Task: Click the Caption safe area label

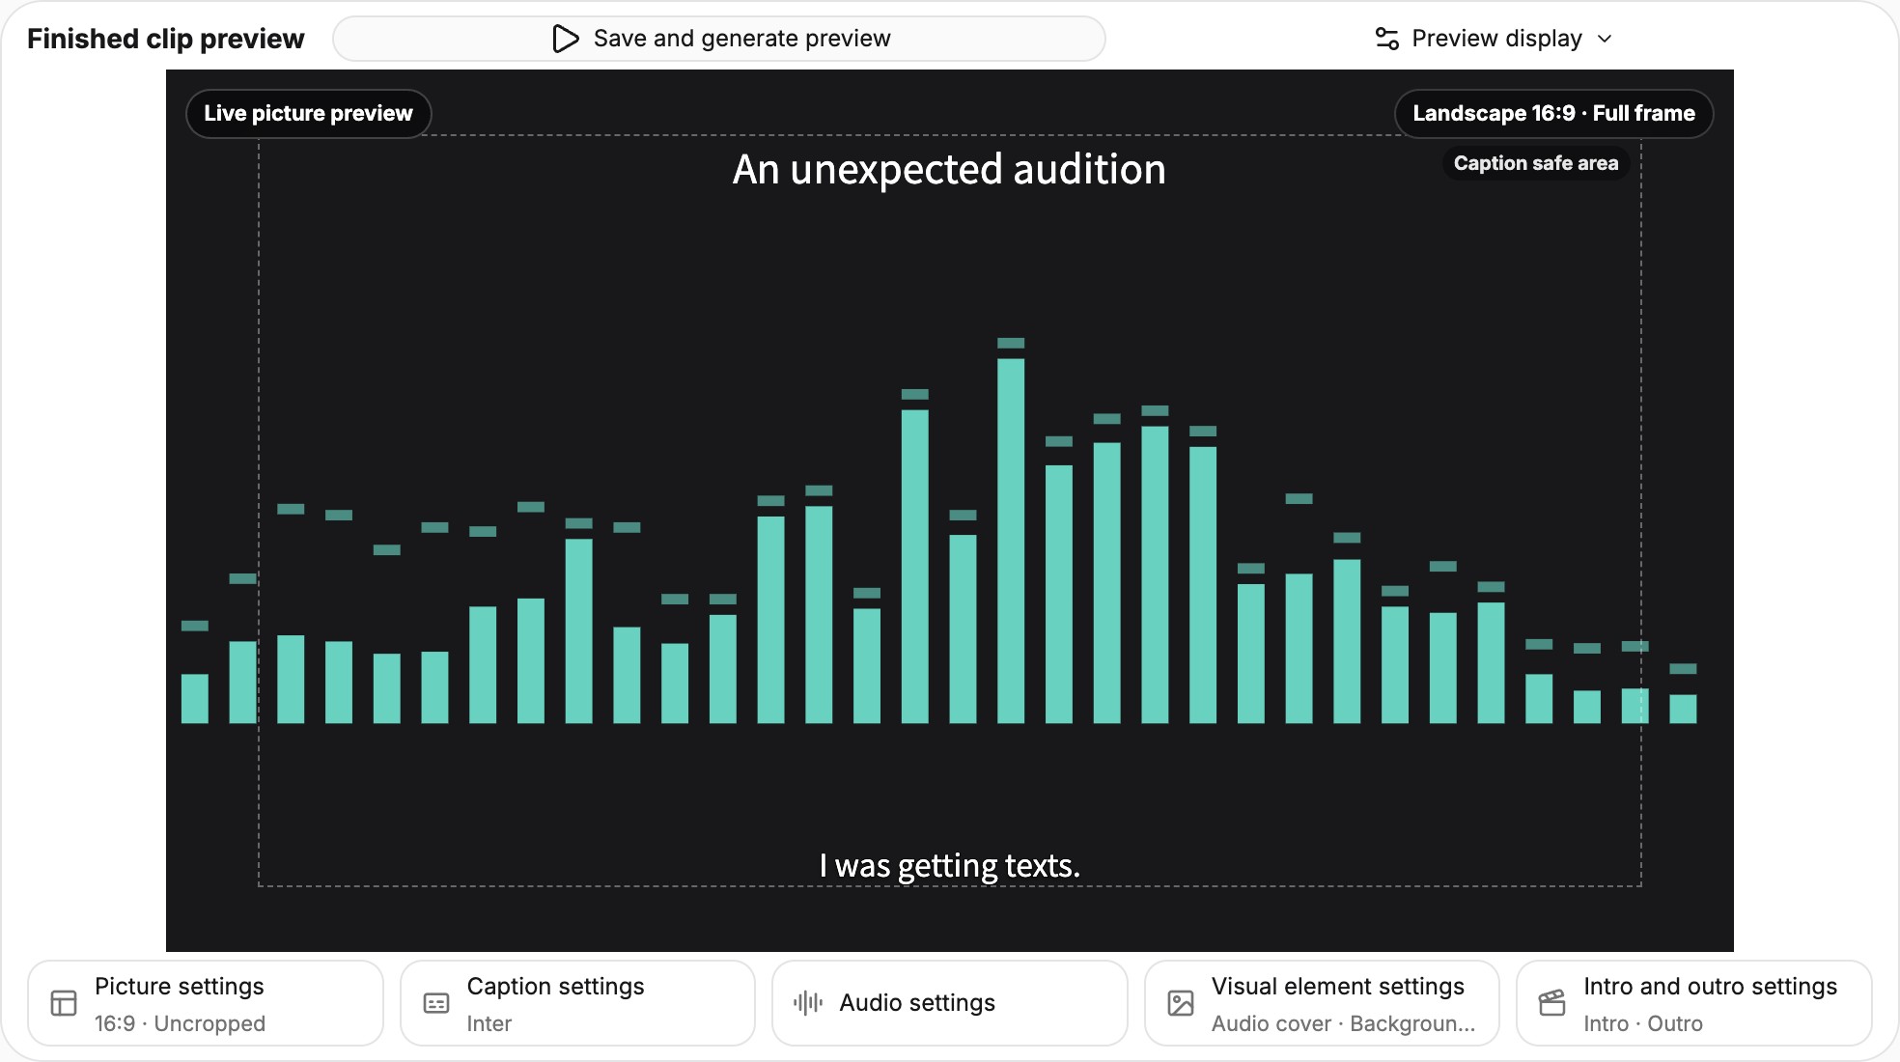Action: click(x=1536, y=163)
